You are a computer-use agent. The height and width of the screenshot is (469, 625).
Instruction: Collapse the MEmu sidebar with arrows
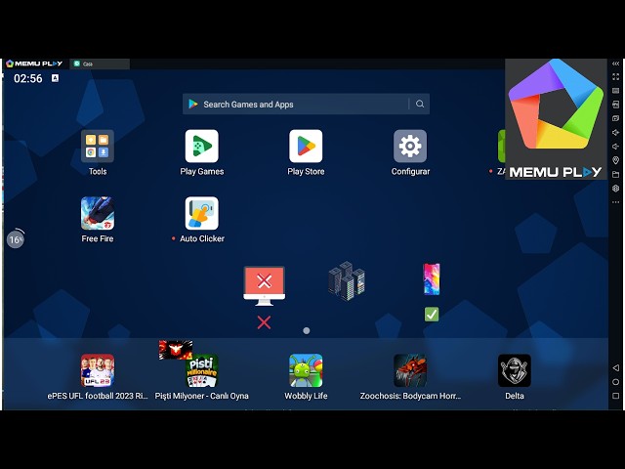(x=616, y=64)
